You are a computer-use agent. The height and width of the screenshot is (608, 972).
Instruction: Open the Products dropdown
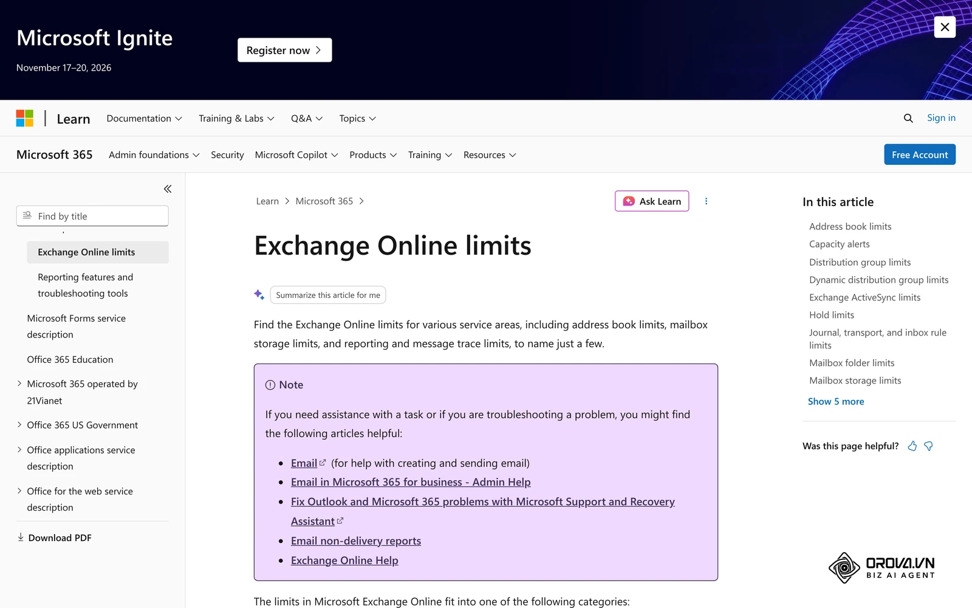point(373,155)
